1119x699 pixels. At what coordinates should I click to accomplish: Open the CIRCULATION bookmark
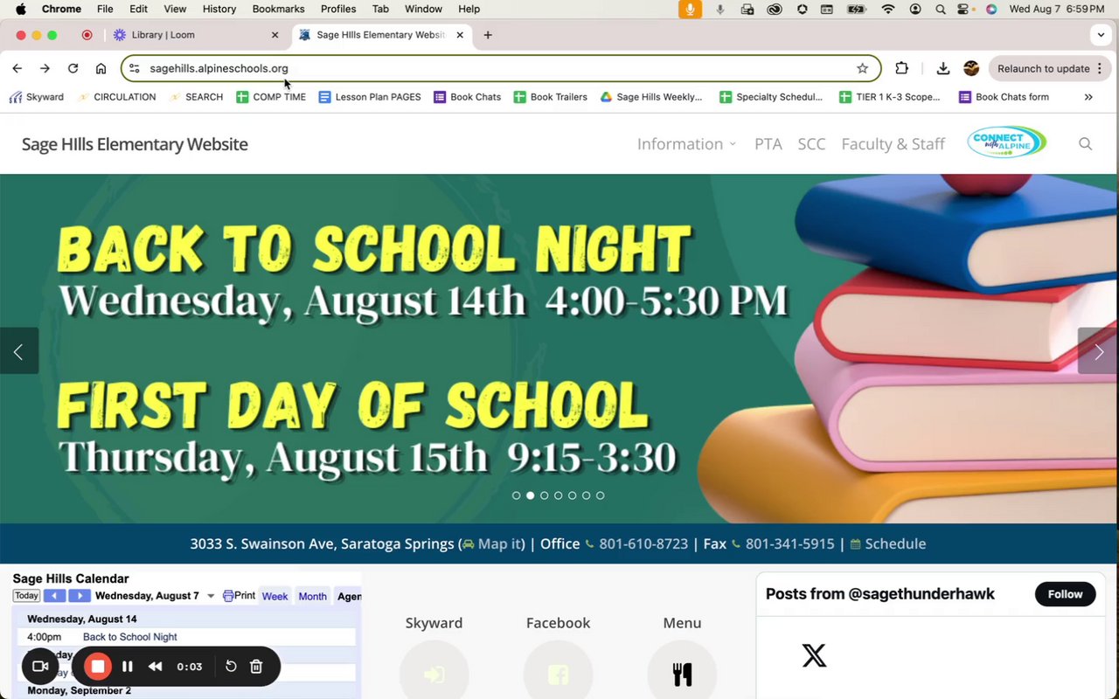[x=117, y=97]
